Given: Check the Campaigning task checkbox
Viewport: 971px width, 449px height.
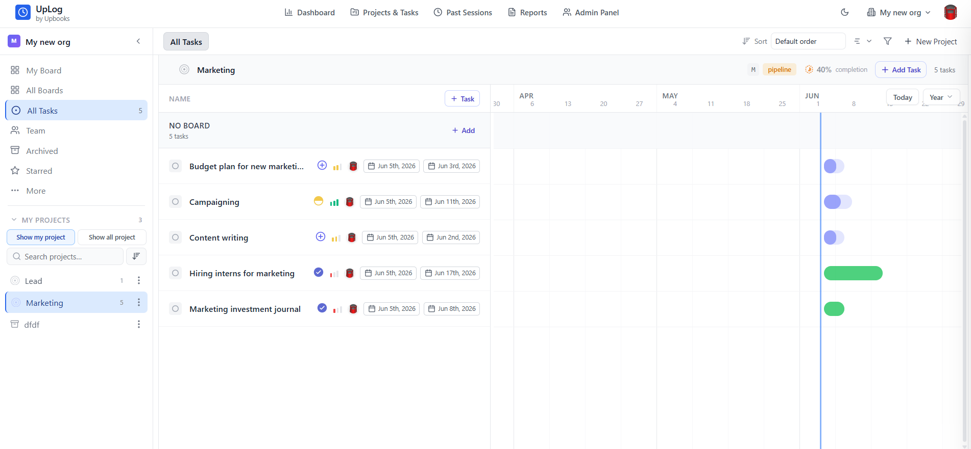Looking at the screenshot, I should [x=175, y=202].
